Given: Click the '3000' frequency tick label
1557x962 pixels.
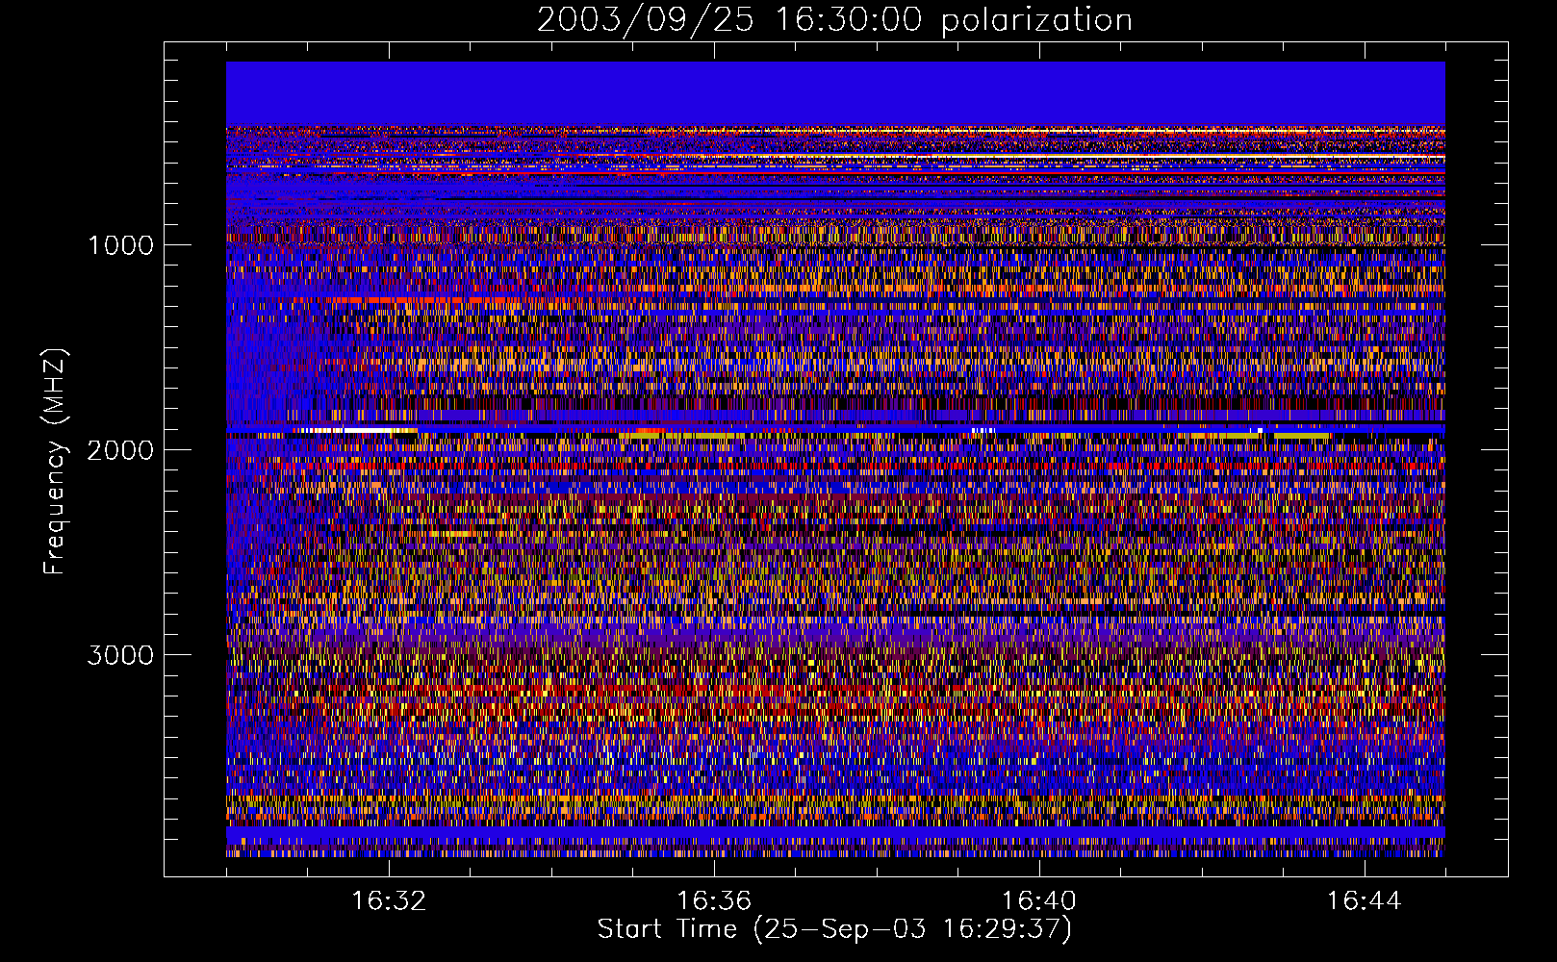Looking at the screenshot, I should pos(120,655).
